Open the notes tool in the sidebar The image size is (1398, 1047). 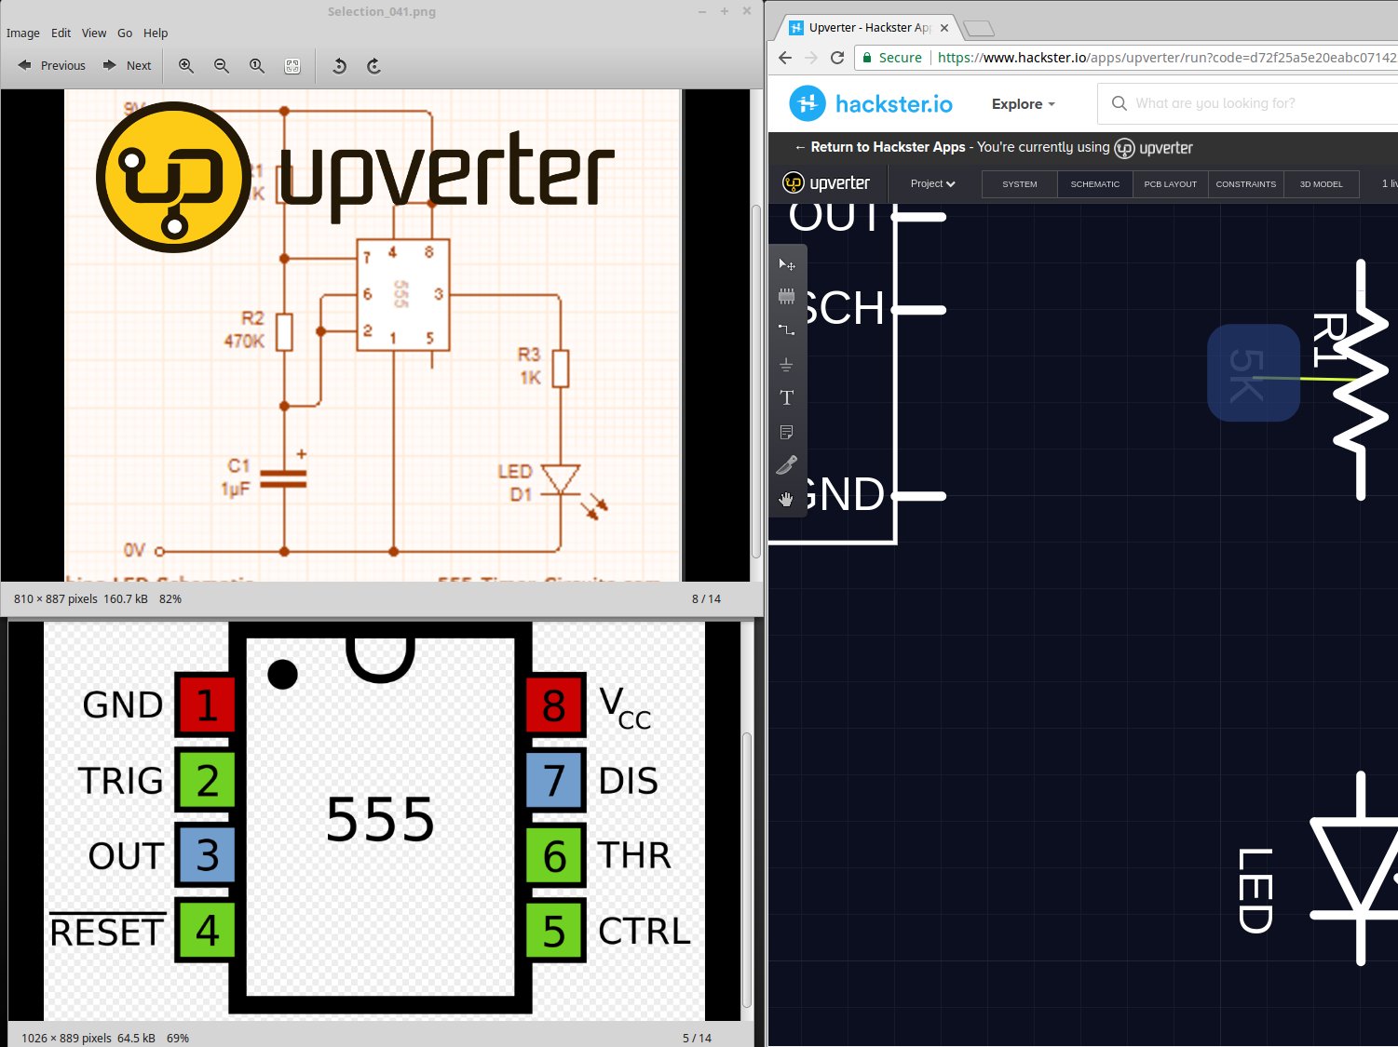pos(787,431)
